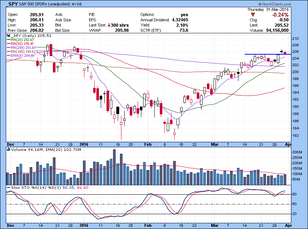Click the "S&P 500 SPDRs (unadjusted)" name
This screenshot has width=308, height=229.
[x=45, y=4]
